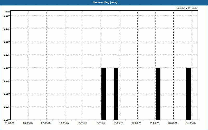Click the 0,050 y-axis value
This screenshot has height=130, width=208.
pos(7,94)
